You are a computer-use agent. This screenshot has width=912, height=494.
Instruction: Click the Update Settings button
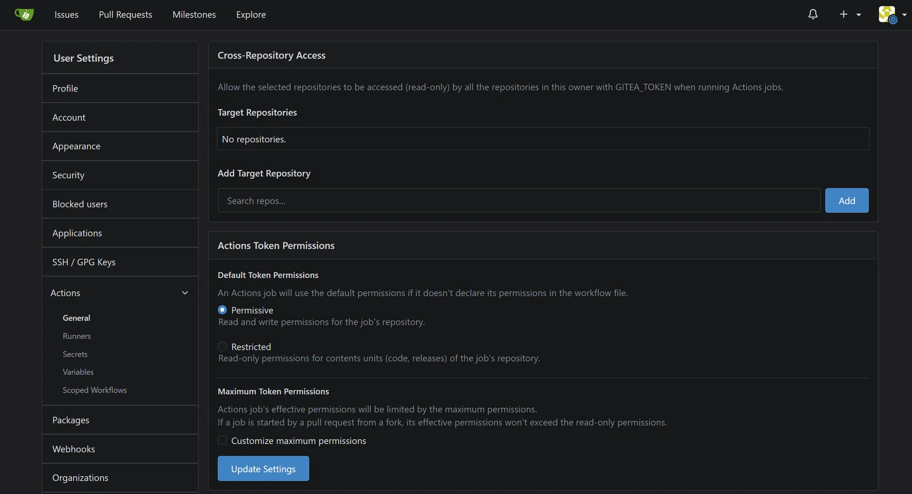(x=263, y=469)
